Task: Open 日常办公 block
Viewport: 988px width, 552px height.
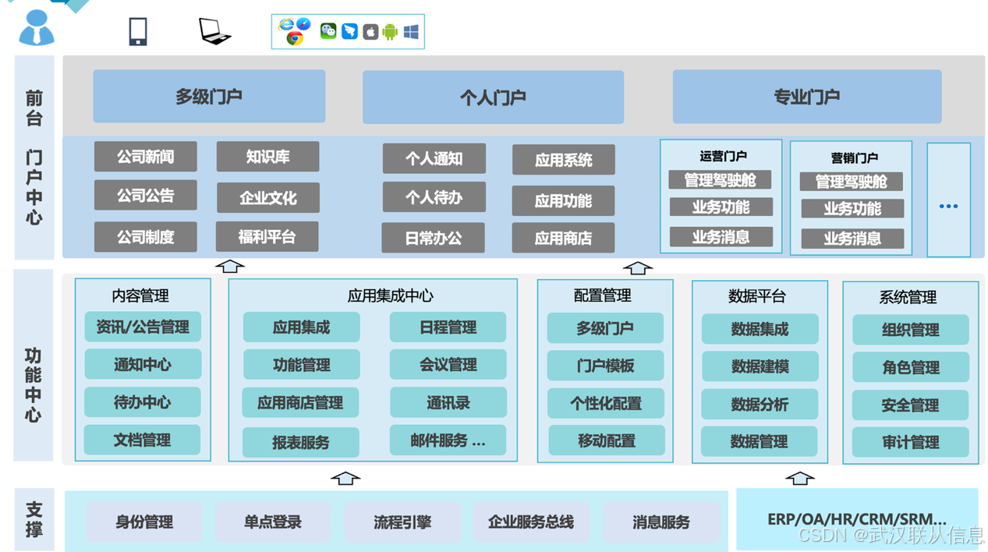Action: 434,238
